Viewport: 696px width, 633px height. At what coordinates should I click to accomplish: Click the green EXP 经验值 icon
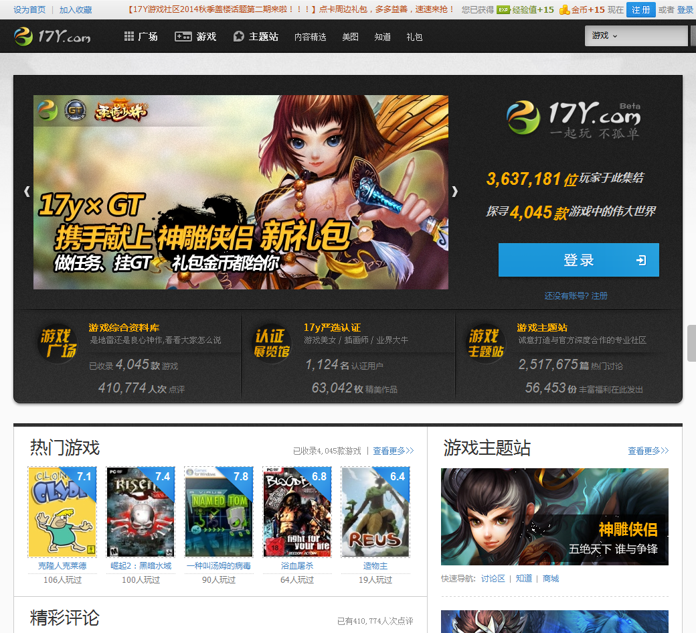[x=503, y=10]
